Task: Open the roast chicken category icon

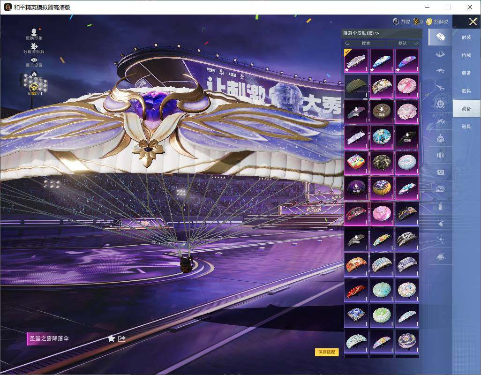Action: point(440,256)
